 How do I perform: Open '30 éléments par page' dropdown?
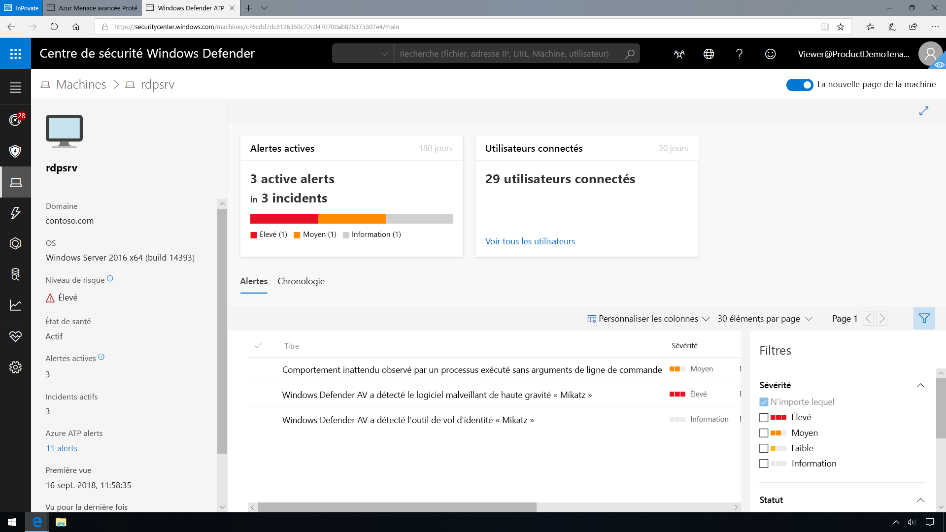click(x=765, y=318)
